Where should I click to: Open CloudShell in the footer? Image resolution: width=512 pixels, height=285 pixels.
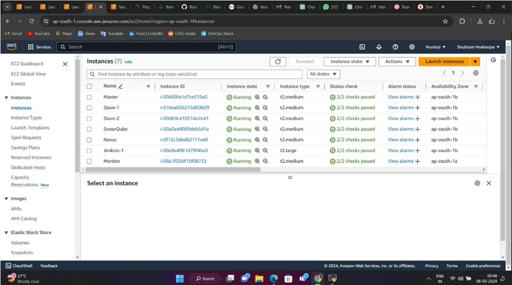coord(19,266)
